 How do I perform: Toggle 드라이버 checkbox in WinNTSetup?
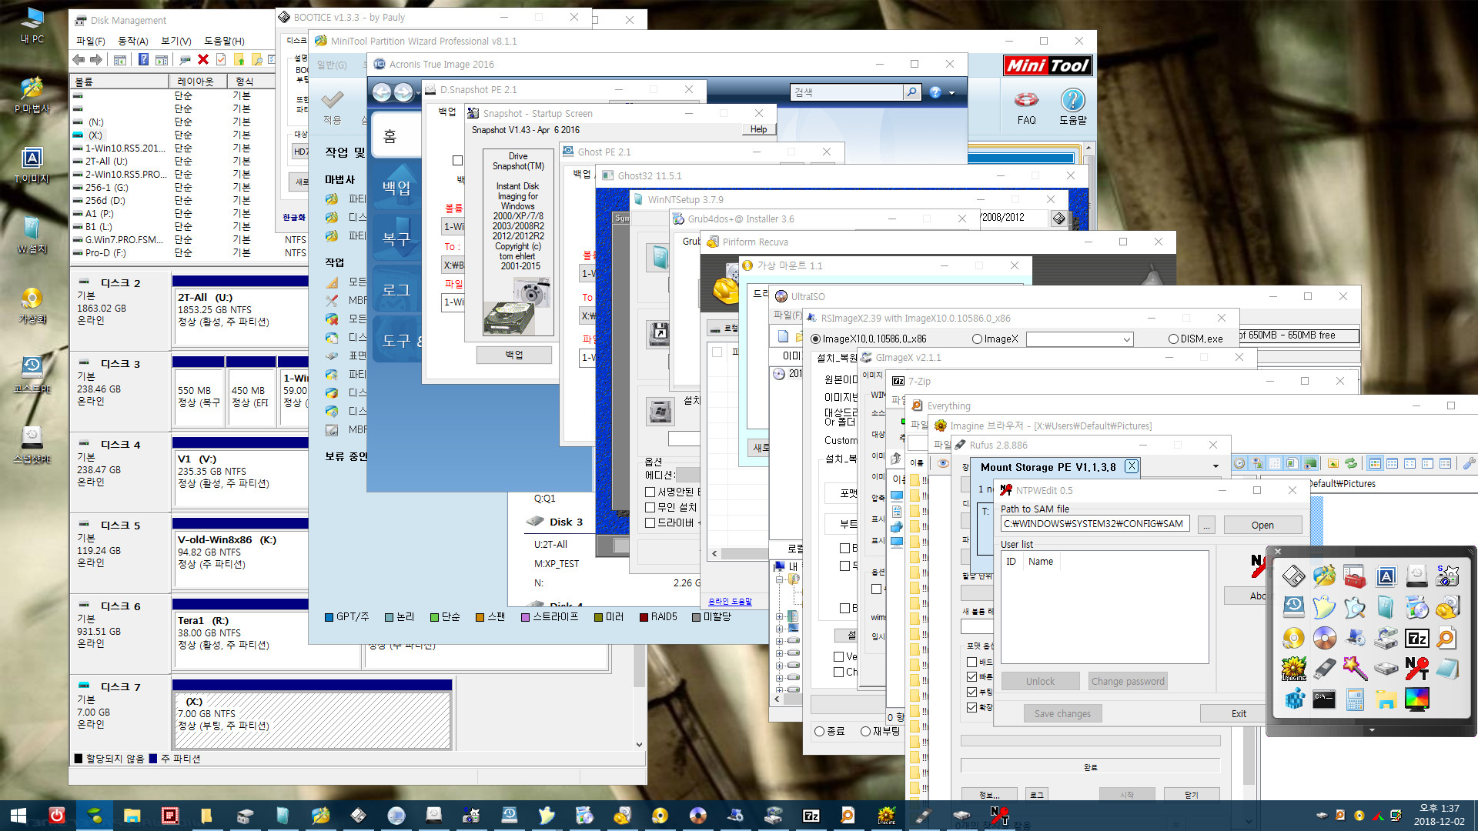click(650, 522)
